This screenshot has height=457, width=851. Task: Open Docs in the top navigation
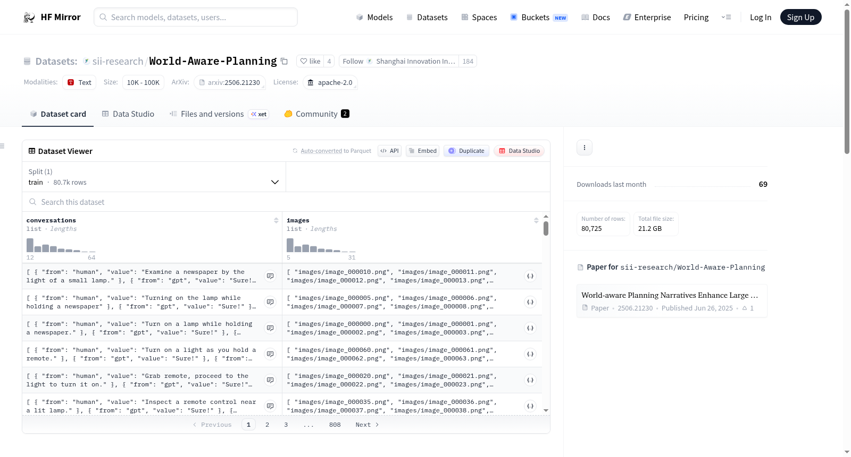(596, 18)
